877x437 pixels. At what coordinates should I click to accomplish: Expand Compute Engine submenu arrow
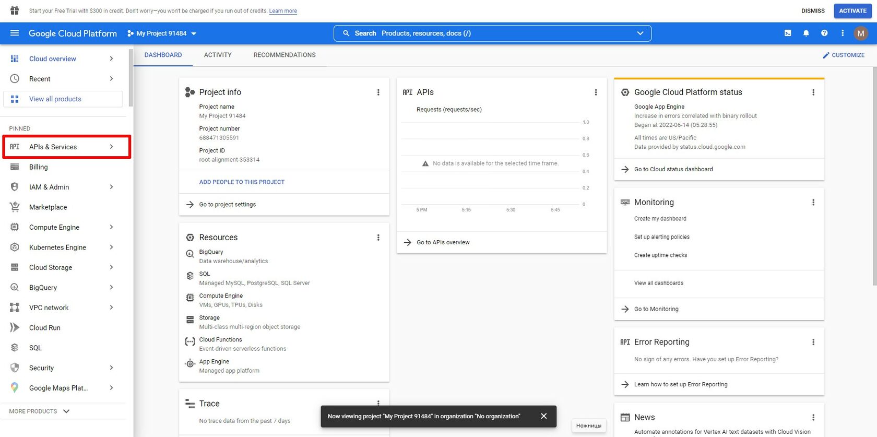pos(111,227)
